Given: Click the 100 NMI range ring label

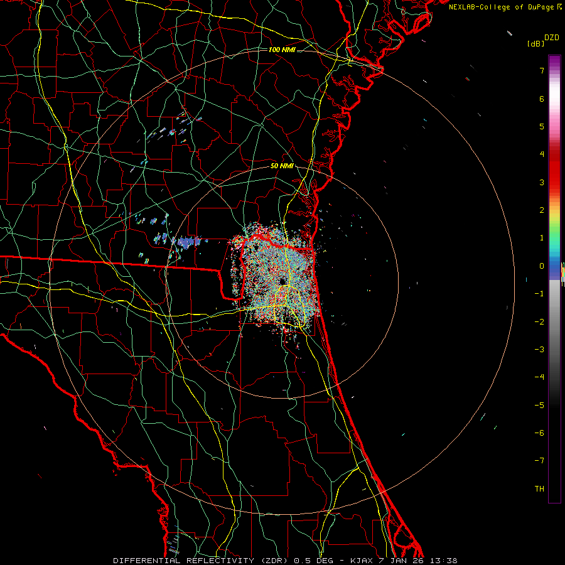Looking at the screenshot, I should [x=282, y=50].
